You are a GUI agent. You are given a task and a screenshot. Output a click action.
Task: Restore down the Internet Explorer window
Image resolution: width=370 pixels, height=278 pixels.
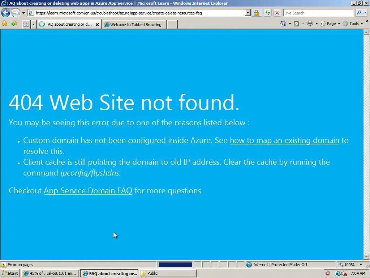360,3
